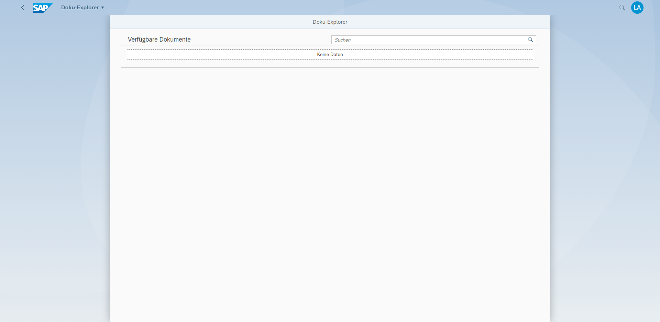
Task: Open the shell header search icon
Action: click(x=622, y=8)
